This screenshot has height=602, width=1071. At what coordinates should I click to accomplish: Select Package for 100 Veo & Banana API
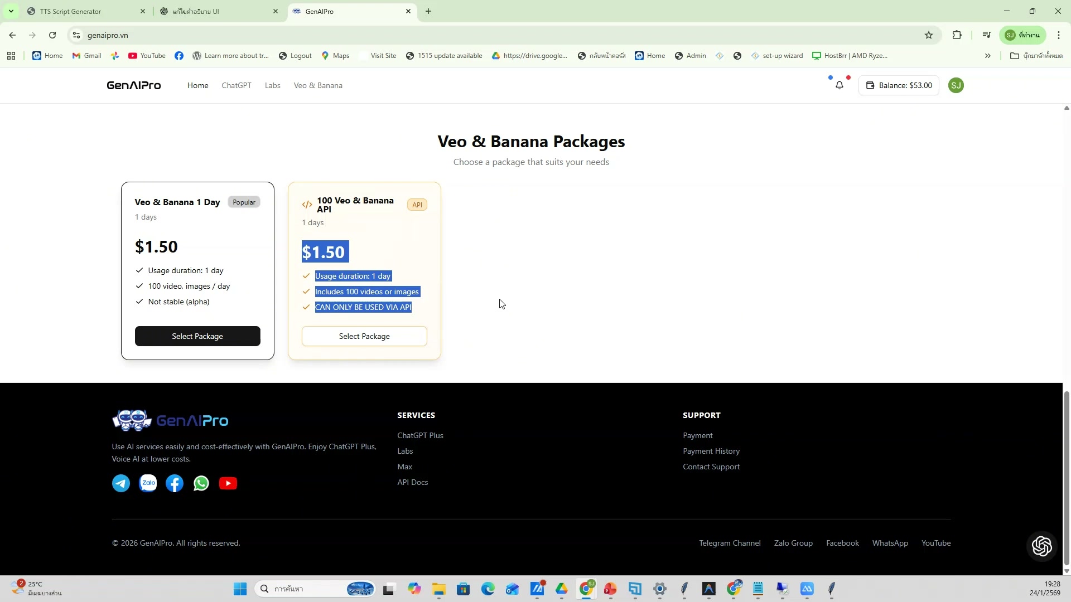[364, 336]
